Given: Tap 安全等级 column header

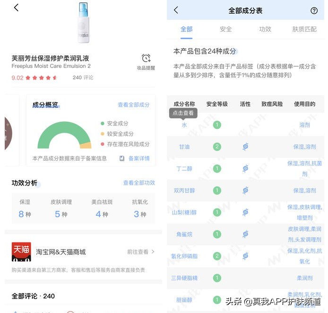Looking at the screenshot, I should [x=217, y=104].
